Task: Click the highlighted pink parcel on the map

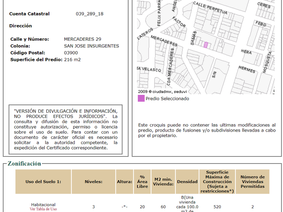Action: (206, 45)
